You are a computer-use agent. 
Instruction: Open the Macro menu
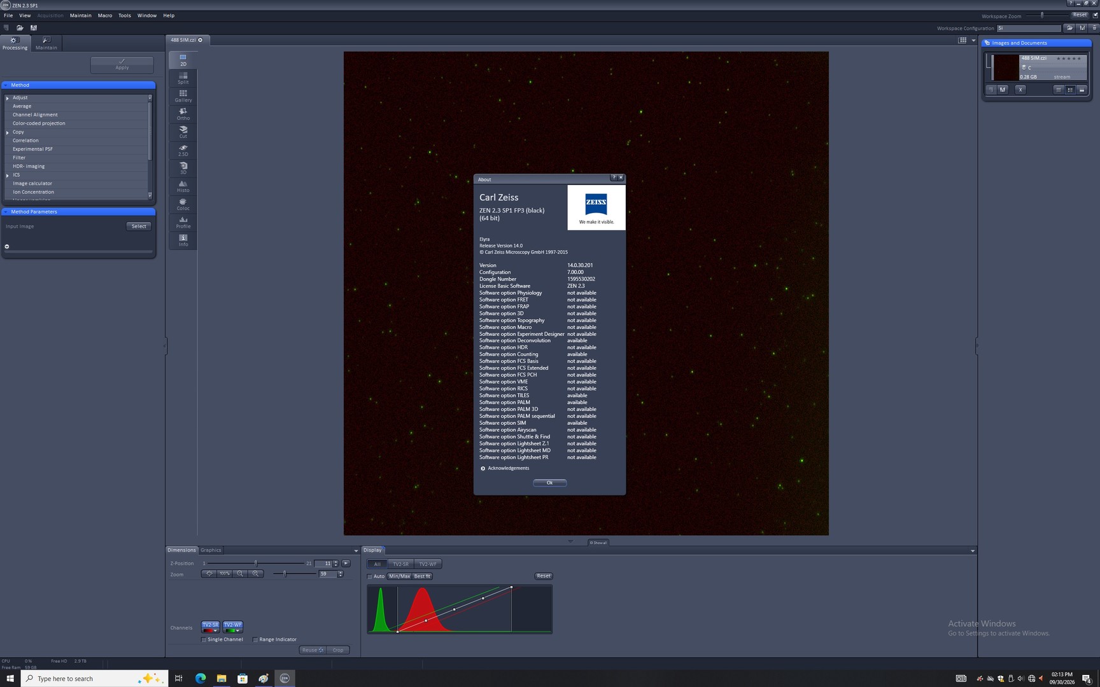coord(105,15)
